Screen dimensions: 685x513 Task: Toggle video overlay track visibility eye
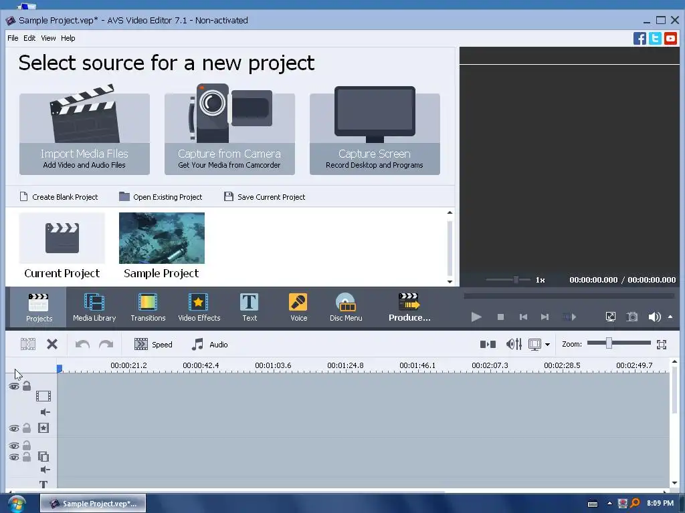(x=14, y=457)
